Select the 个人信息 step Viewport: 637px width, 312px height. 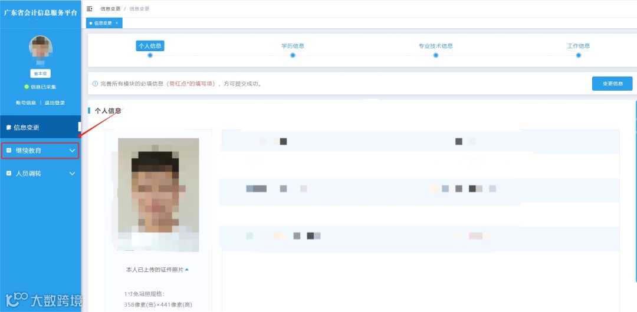tap(150, 46)
